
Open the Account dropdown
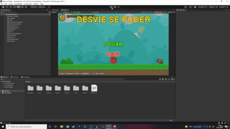pos(203,7)
